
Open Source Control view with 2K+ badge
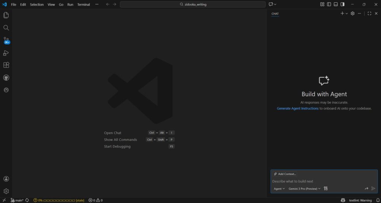coord(6,40)
